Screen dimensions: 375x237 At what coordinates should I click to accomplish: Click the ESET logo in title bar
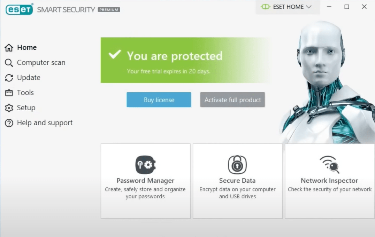[19, 9]
